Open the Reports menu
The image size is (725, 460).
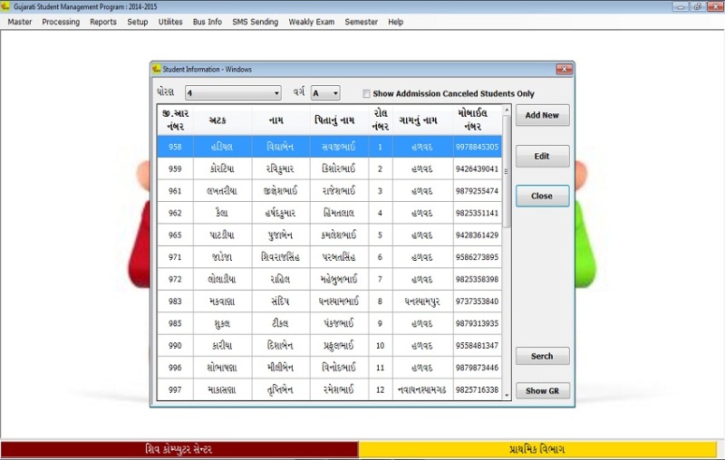pos(102,22)
